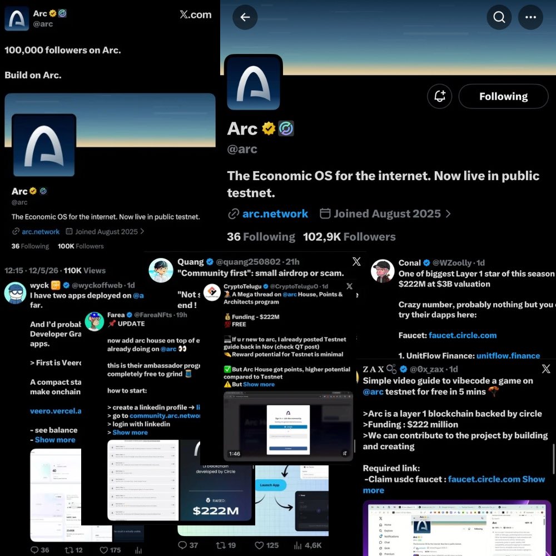The image size is (556, 556).
Task: Click ZAX's blue verified badge
Action: [x=403, y=369]
